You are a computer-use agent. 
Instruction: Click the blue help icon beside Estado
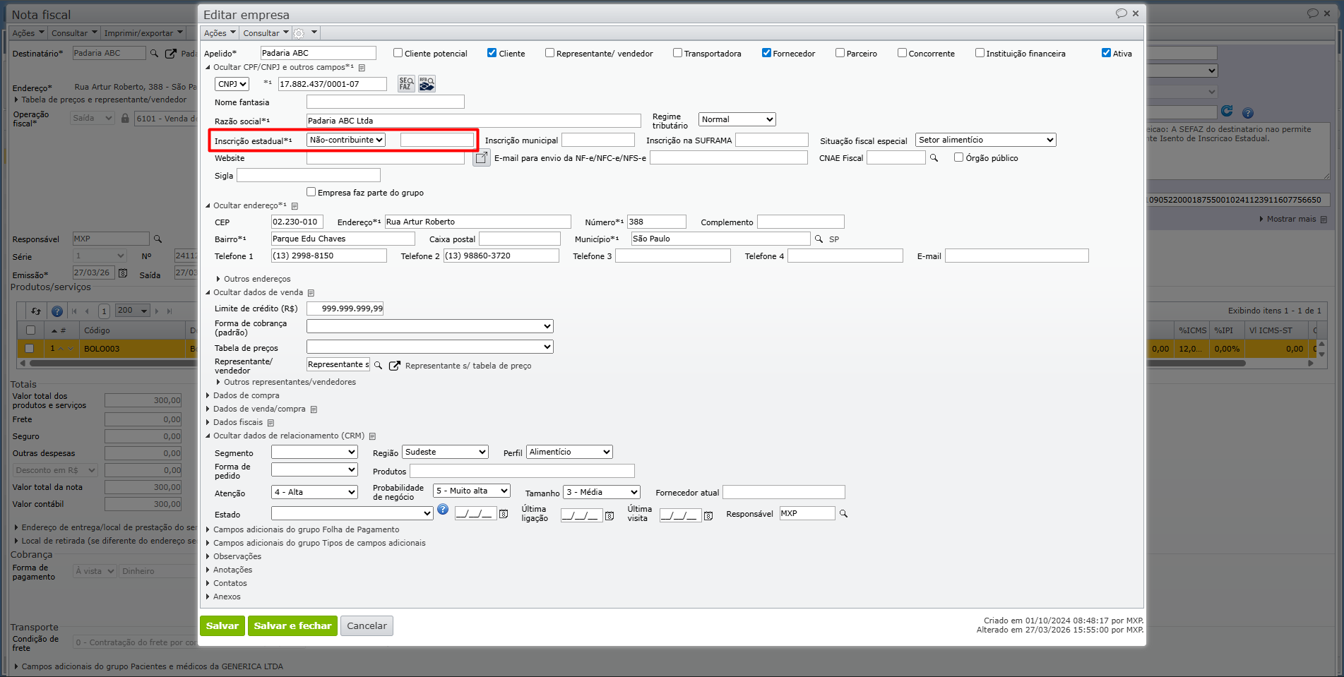[x=443, y=510]
